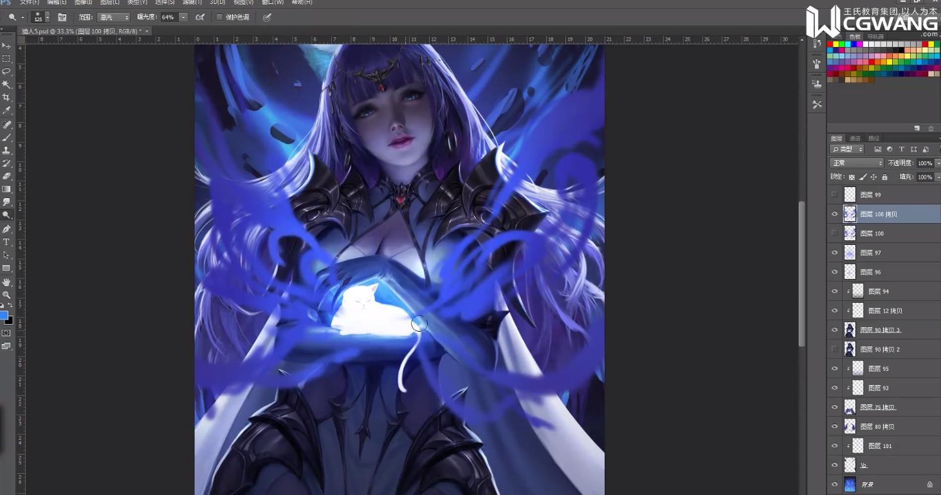Open 填充 dropdown arrow
941x495 pixels.
[x=938, y=177]
